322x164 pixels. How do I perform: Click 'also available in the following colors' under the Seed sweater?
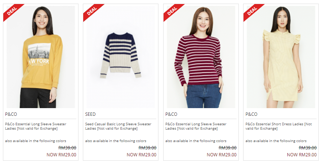tap(116, 141)
